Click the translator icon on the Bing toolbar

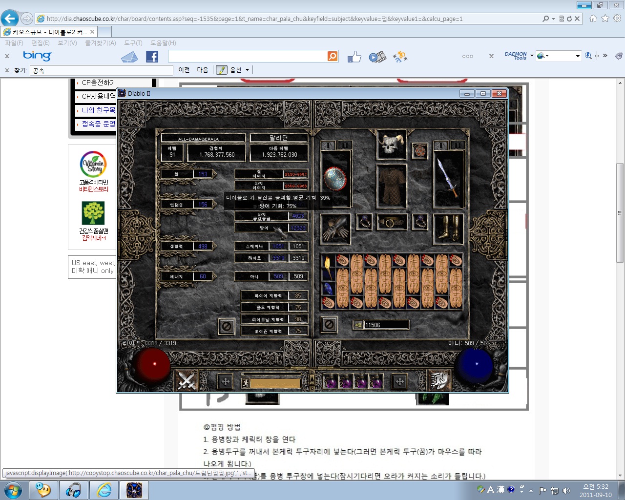[400, 57]
